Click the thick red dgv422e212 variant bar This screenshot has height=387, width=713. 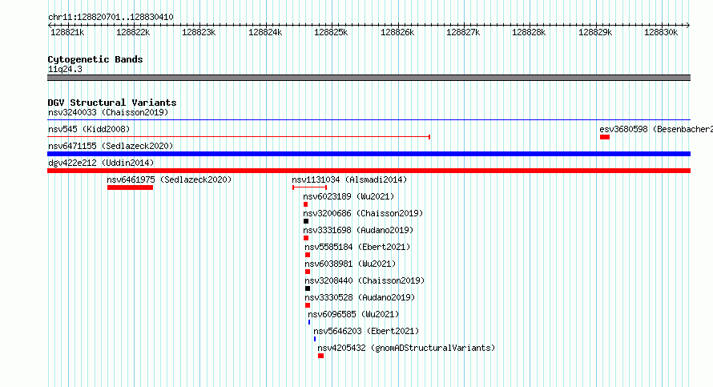pyautogui.click(x=369, y=171)
